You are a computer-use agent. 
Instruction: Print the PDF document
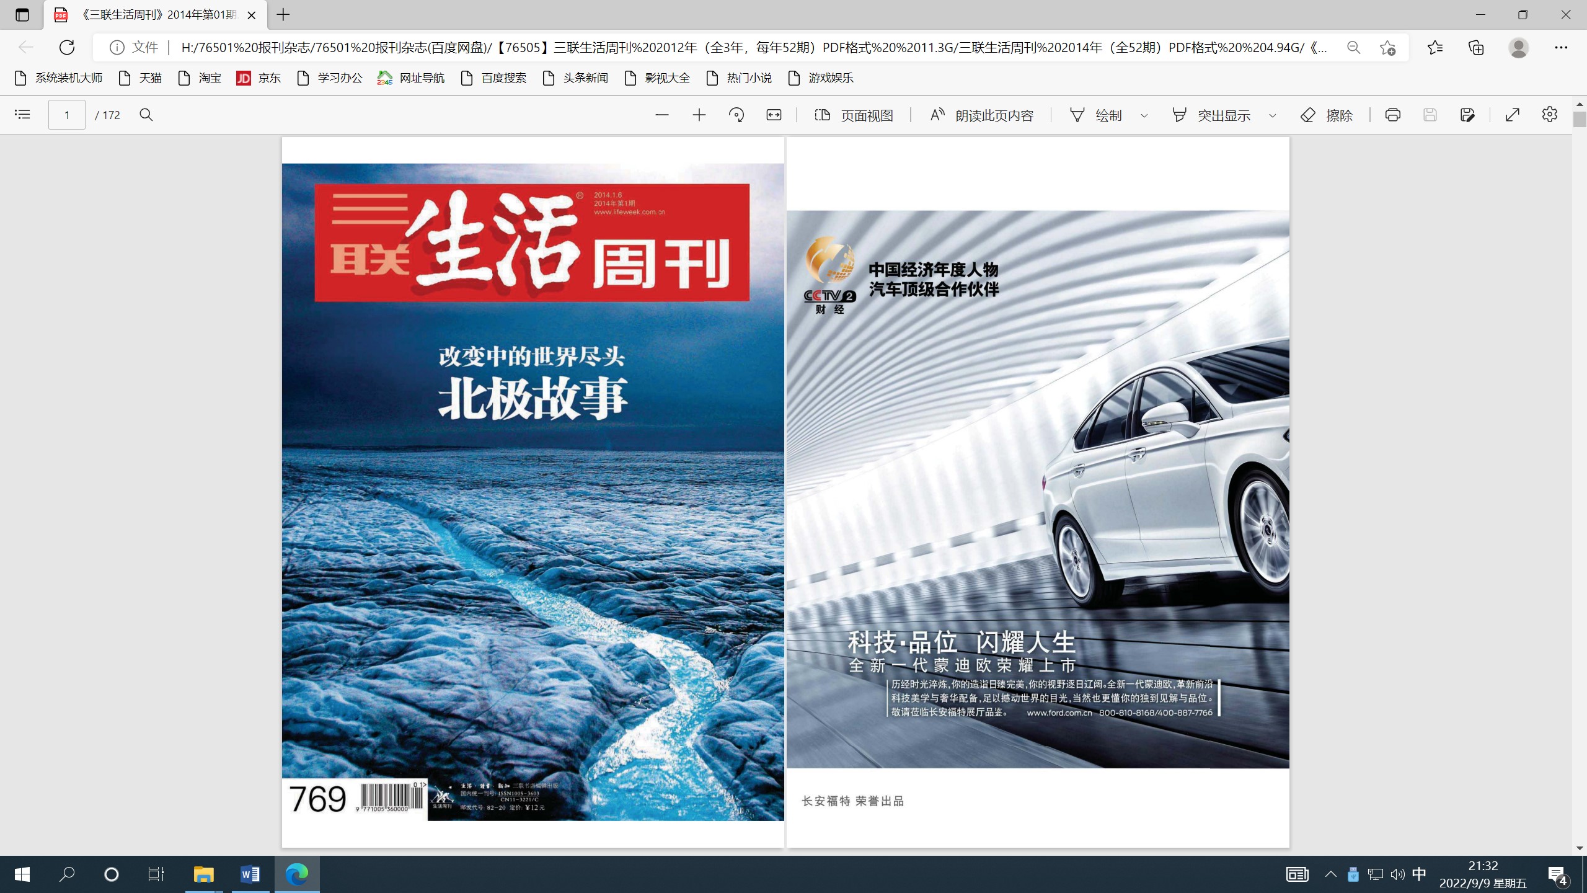pyautogui.click(x=1393, y=115)
